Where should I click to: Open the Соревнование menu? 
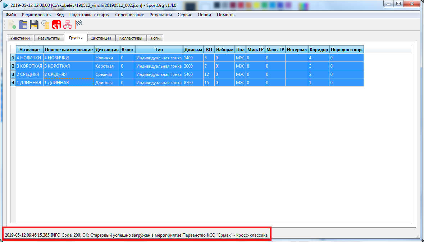pyautogui.click(x=129, y=15)
